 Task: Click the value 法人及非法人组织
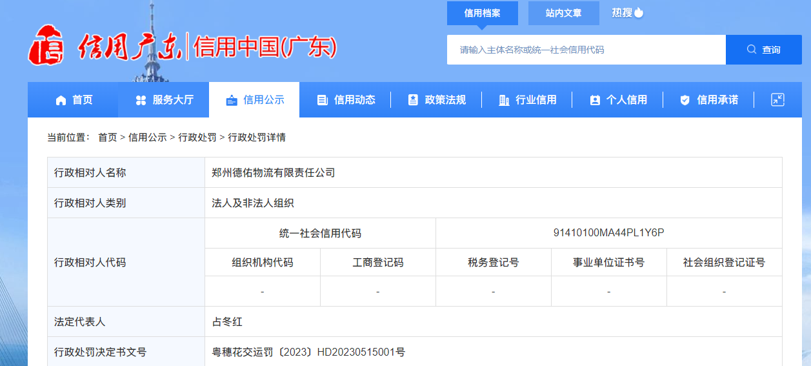pyautogui.click(x=253, y=203)
